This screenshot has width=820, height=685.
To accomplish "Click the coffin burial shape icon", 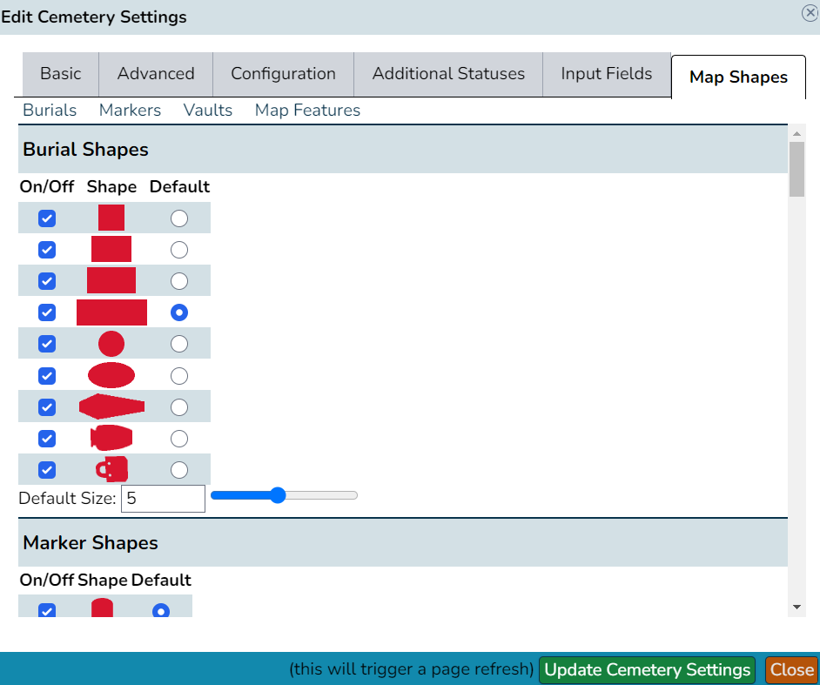I will point(112,406).
